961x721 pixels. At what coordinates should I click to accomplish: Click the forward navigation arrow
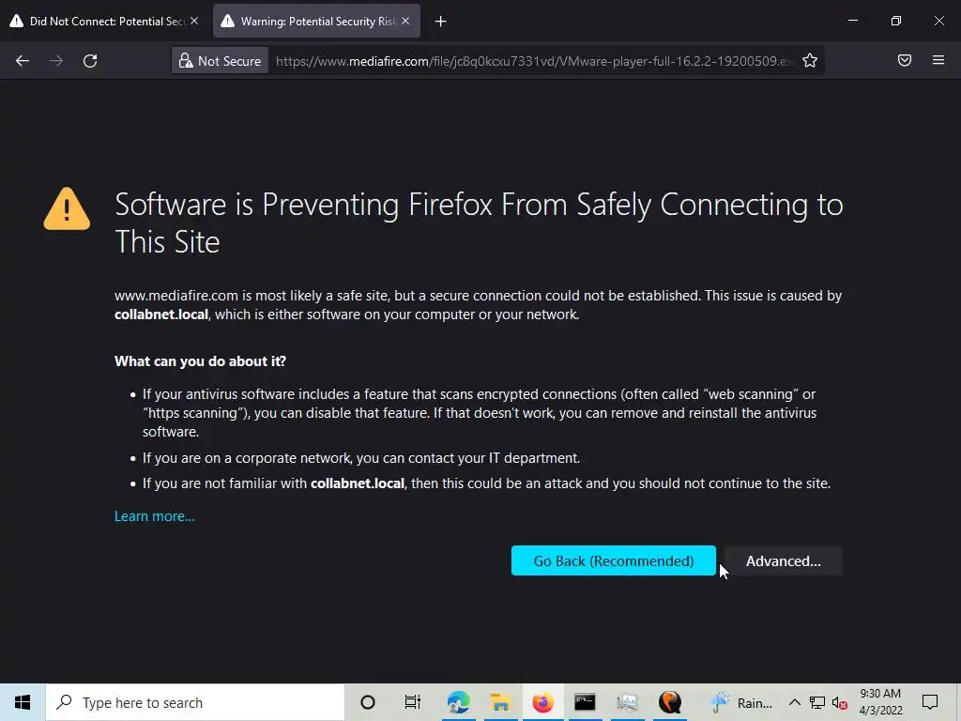(x=56, y=61)
